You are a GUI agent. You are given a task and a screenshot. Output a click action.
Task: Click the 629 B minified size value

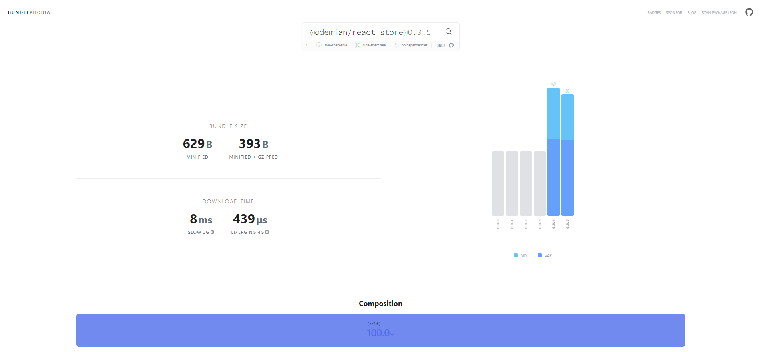pos(197,144)
